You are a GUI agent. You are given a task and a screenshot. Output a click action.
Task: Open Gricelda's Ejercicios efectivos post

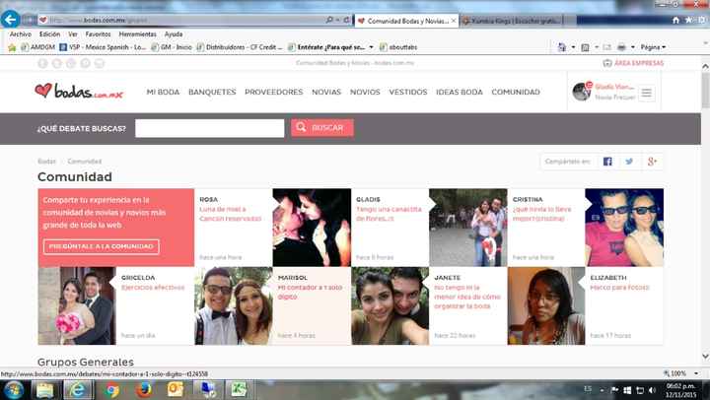click(153, 288)
